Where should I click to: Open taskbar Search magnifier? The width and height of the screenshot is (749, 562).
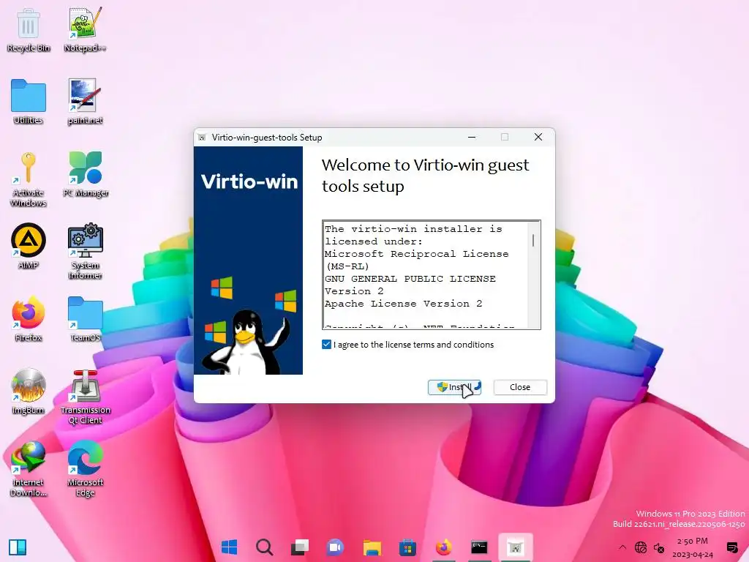264,547
